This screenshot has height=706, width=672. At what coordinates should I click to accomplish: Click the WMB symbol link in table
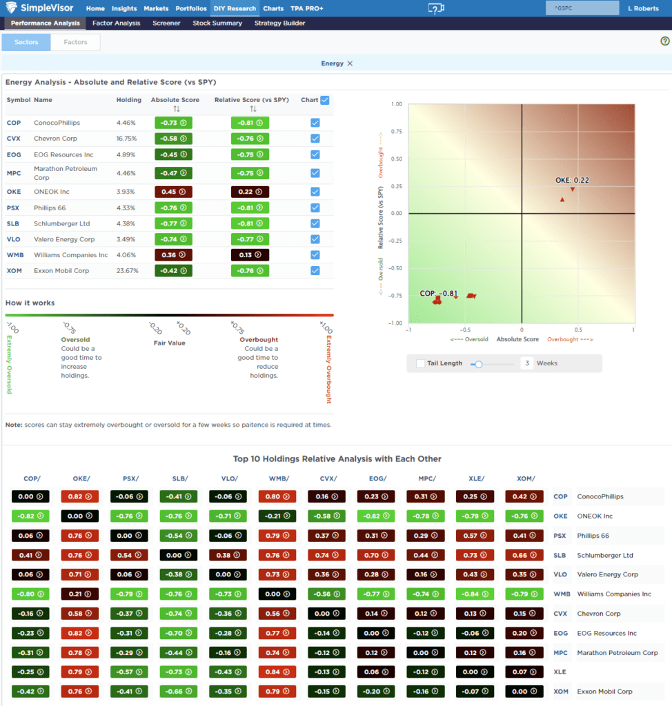pyautogui.click(x=15, y=255)
